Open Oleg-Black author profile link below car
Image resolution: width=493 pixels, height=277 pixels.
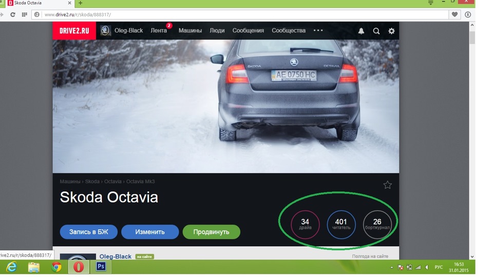[x=116, y=256]
